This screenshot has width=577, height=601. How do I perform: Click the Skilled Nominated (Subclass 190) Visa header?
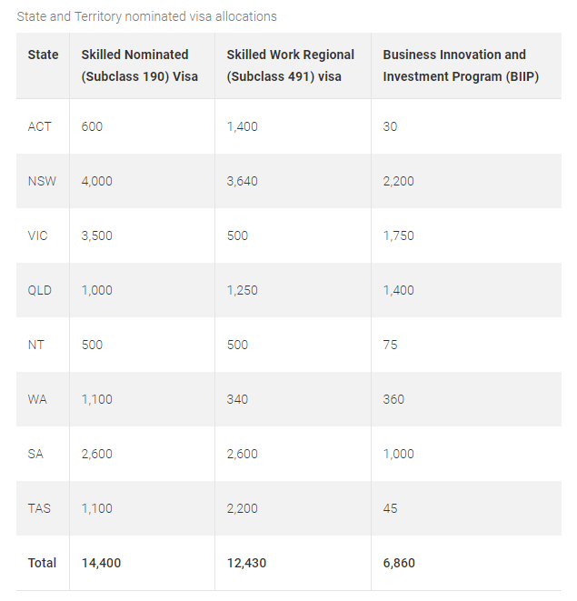139,65
